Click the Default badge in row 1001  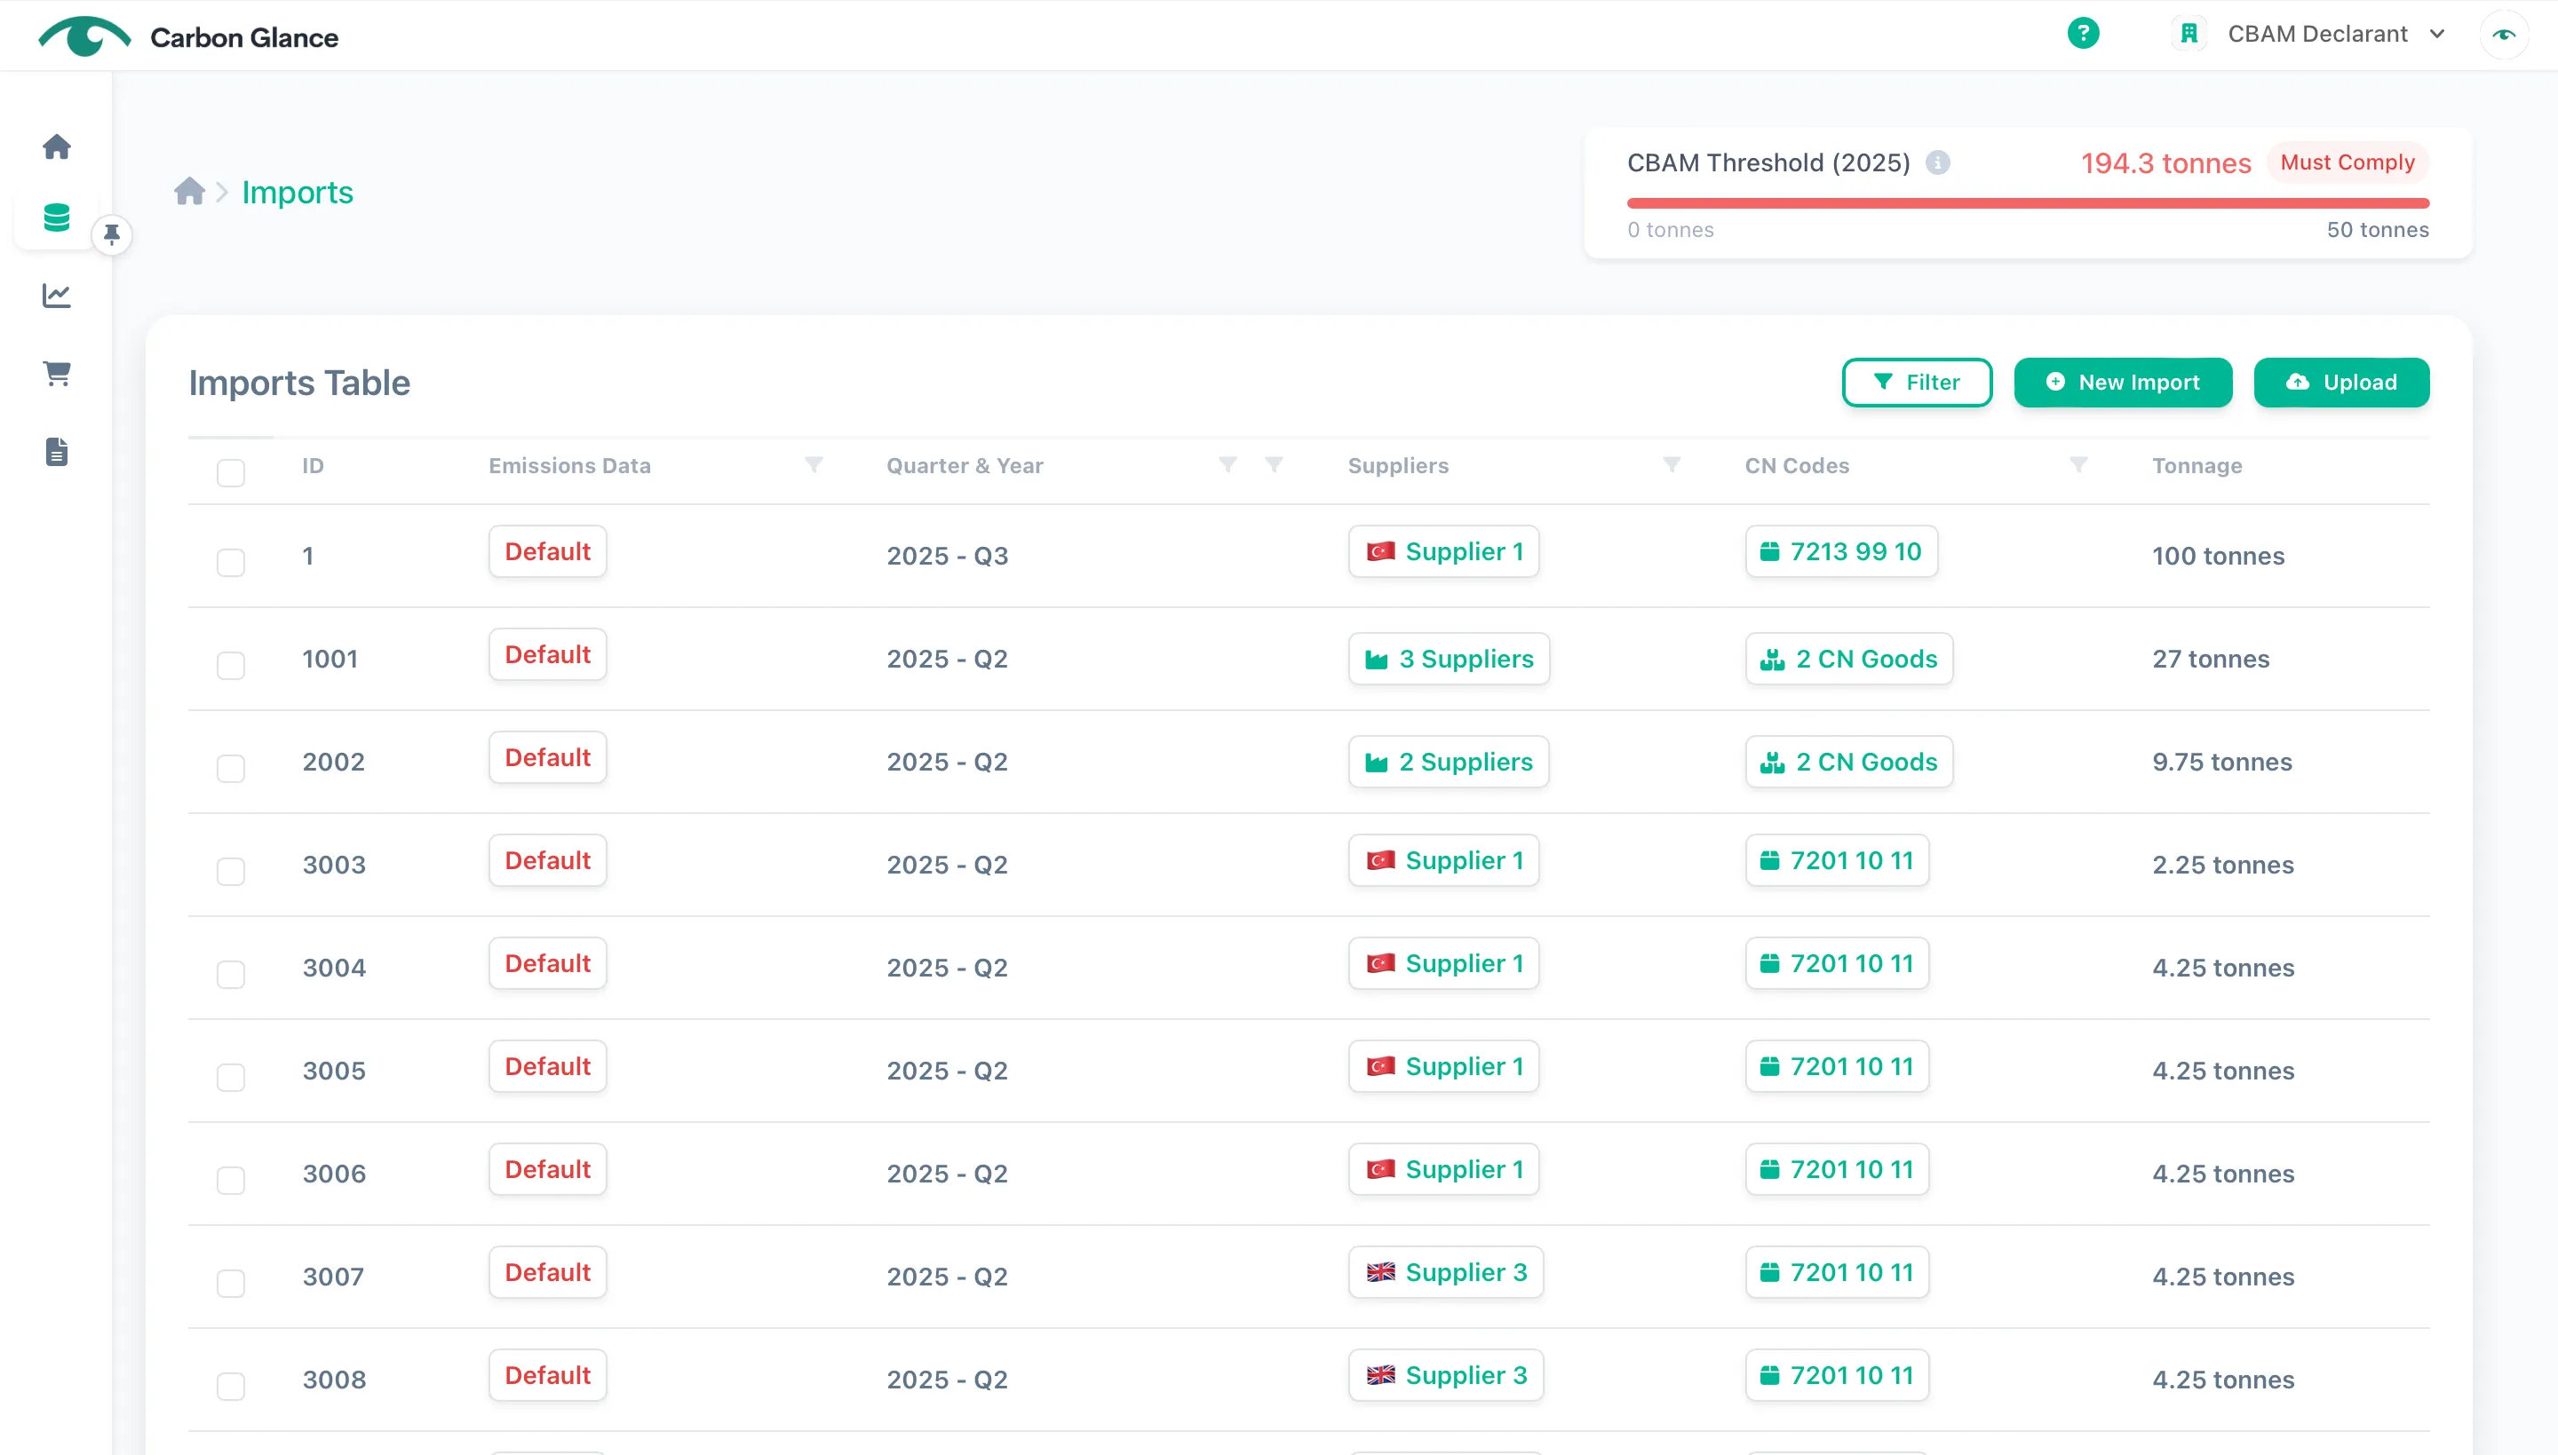tap(548, 654)
